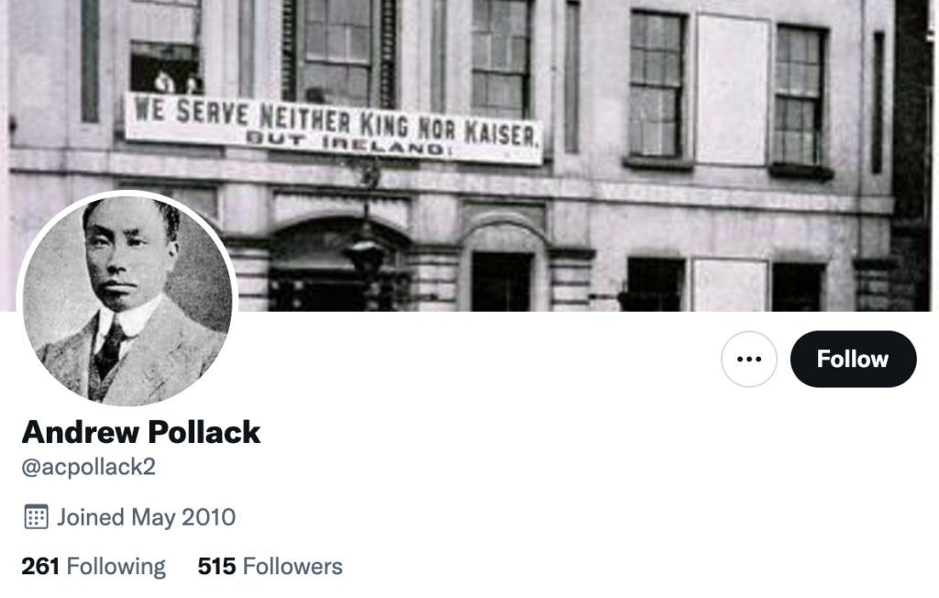Follow Andrew Pollack's account
Screen dimensions: 939x598
853,359
